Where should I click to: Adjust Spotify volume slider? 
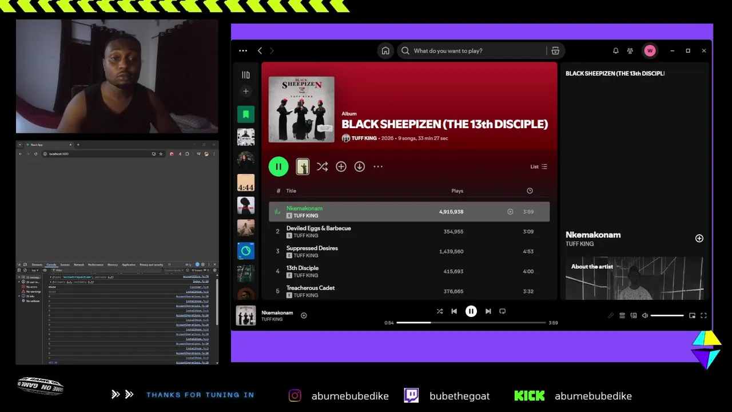coord(667,315)
